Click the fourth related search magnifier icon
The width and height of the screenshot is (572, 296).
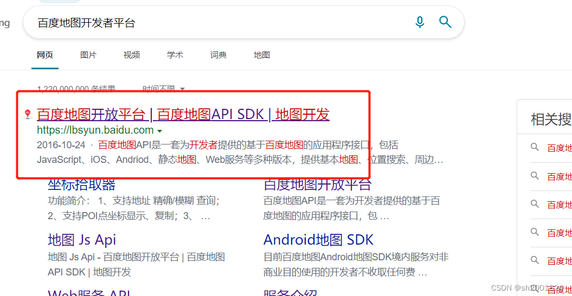pos(535,232)
